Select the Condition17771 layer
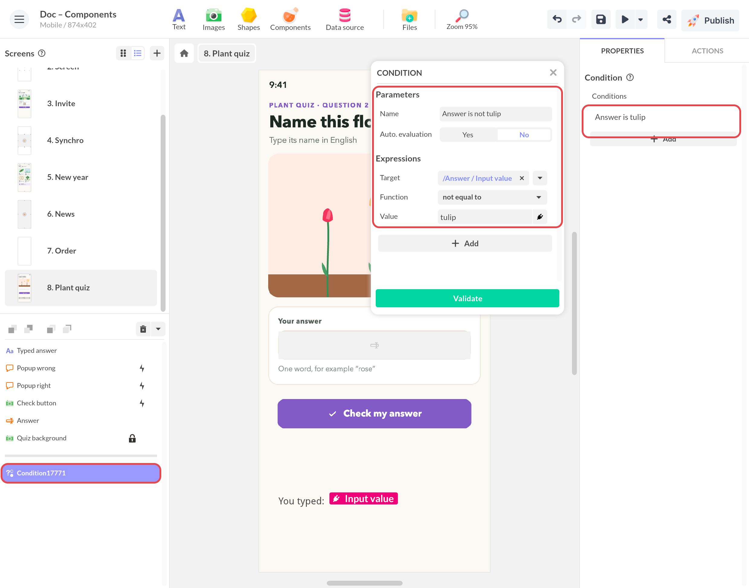This screenshot has width=749, height=588. (81, 473)
